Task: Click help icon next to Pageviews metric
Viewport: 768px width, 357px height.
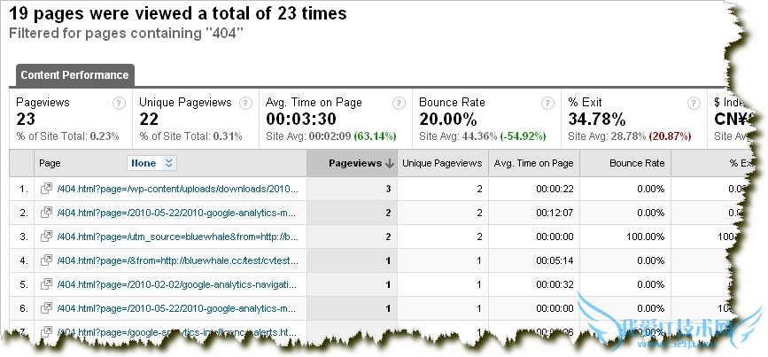Action: (x=119, y=103)
